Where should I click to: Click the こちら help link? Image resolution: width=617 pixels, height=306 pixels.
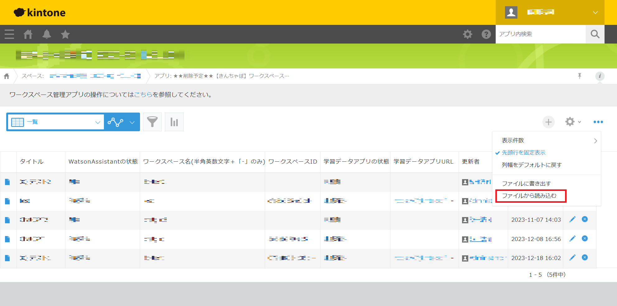[x=143, y=95]
